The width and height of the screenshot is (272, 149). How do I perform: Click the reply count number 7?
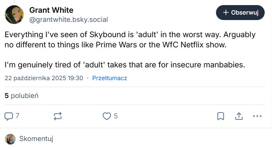17,116
